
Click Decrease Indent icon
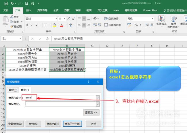coord(95,25)
